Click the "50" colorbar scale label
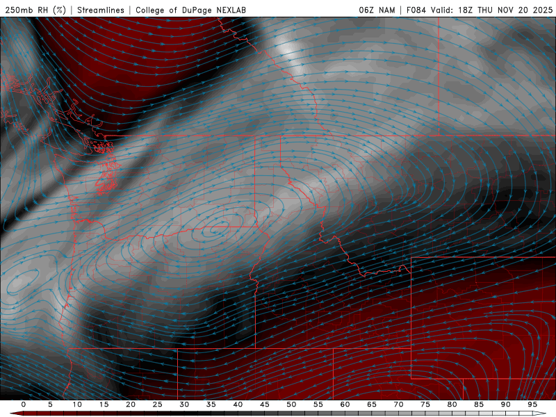This screenshot has width=556, height=417. click(291, 404)
